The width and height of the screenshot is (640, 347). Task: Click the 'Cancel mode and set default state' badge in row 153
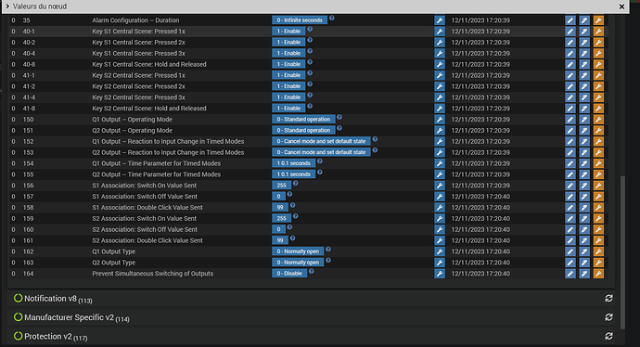(x=321, y=152)
